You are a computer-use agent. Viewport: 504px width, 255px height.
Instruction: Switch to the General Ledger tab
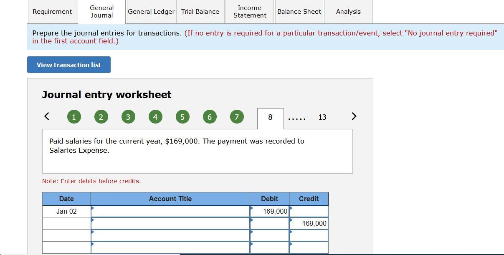pyautogui.click(x=151, y=12)
